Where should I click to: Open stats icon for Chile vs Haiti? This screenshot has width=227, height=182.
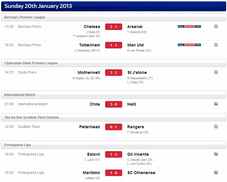pos(216,104)
